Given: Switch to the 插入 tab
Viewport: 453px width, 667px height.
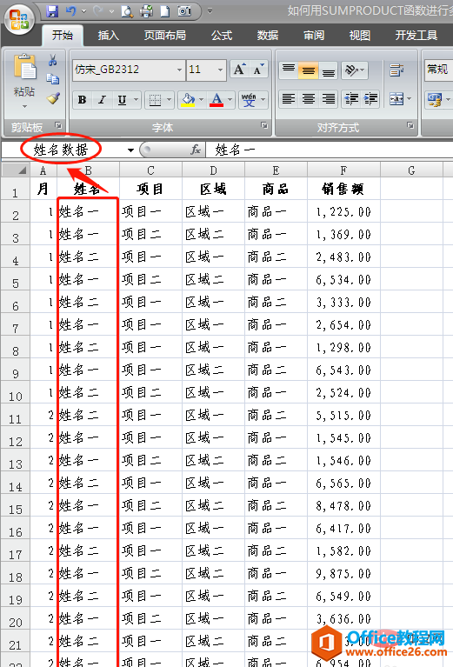Looking at the screenshot, I should (108, 36).
